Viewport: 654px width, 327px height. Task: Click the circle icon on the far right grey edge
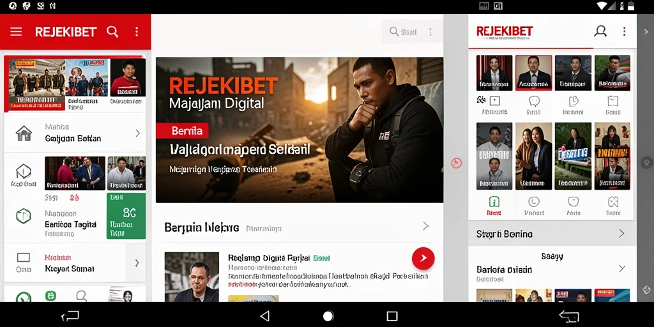click(646, 162)
